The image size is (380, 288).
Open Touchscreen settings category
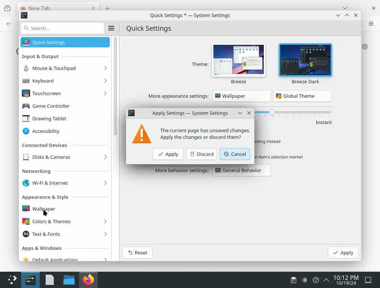65,93
